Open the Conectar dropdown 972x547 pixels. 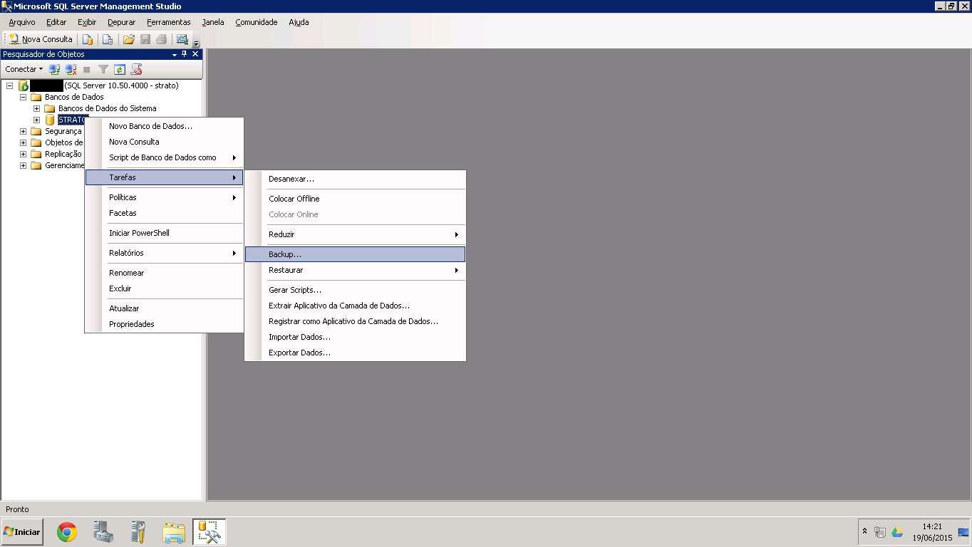pos(24,69)
